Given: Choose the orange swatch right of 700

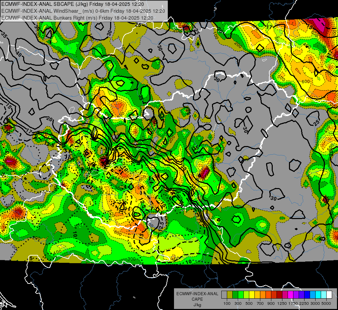Looking at the screenshot, I should [x=263, y=295].
